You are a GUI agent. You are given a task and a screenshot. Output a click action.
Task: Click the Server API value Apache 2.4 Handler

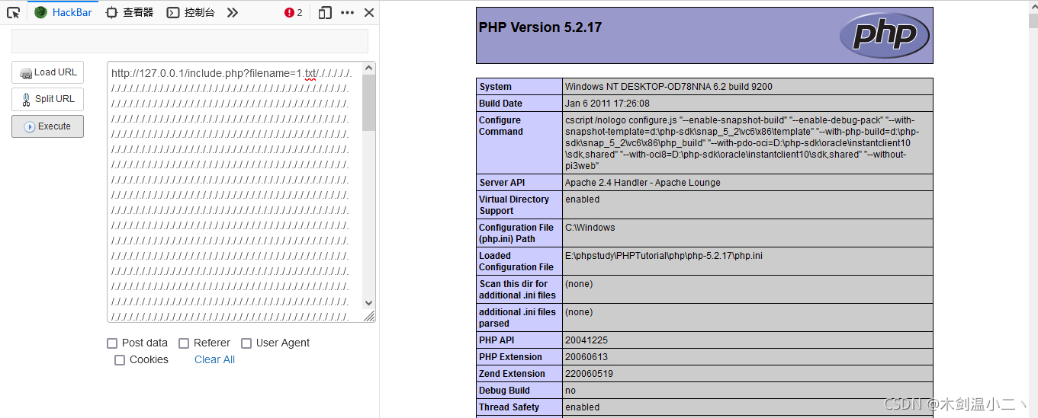643,183
